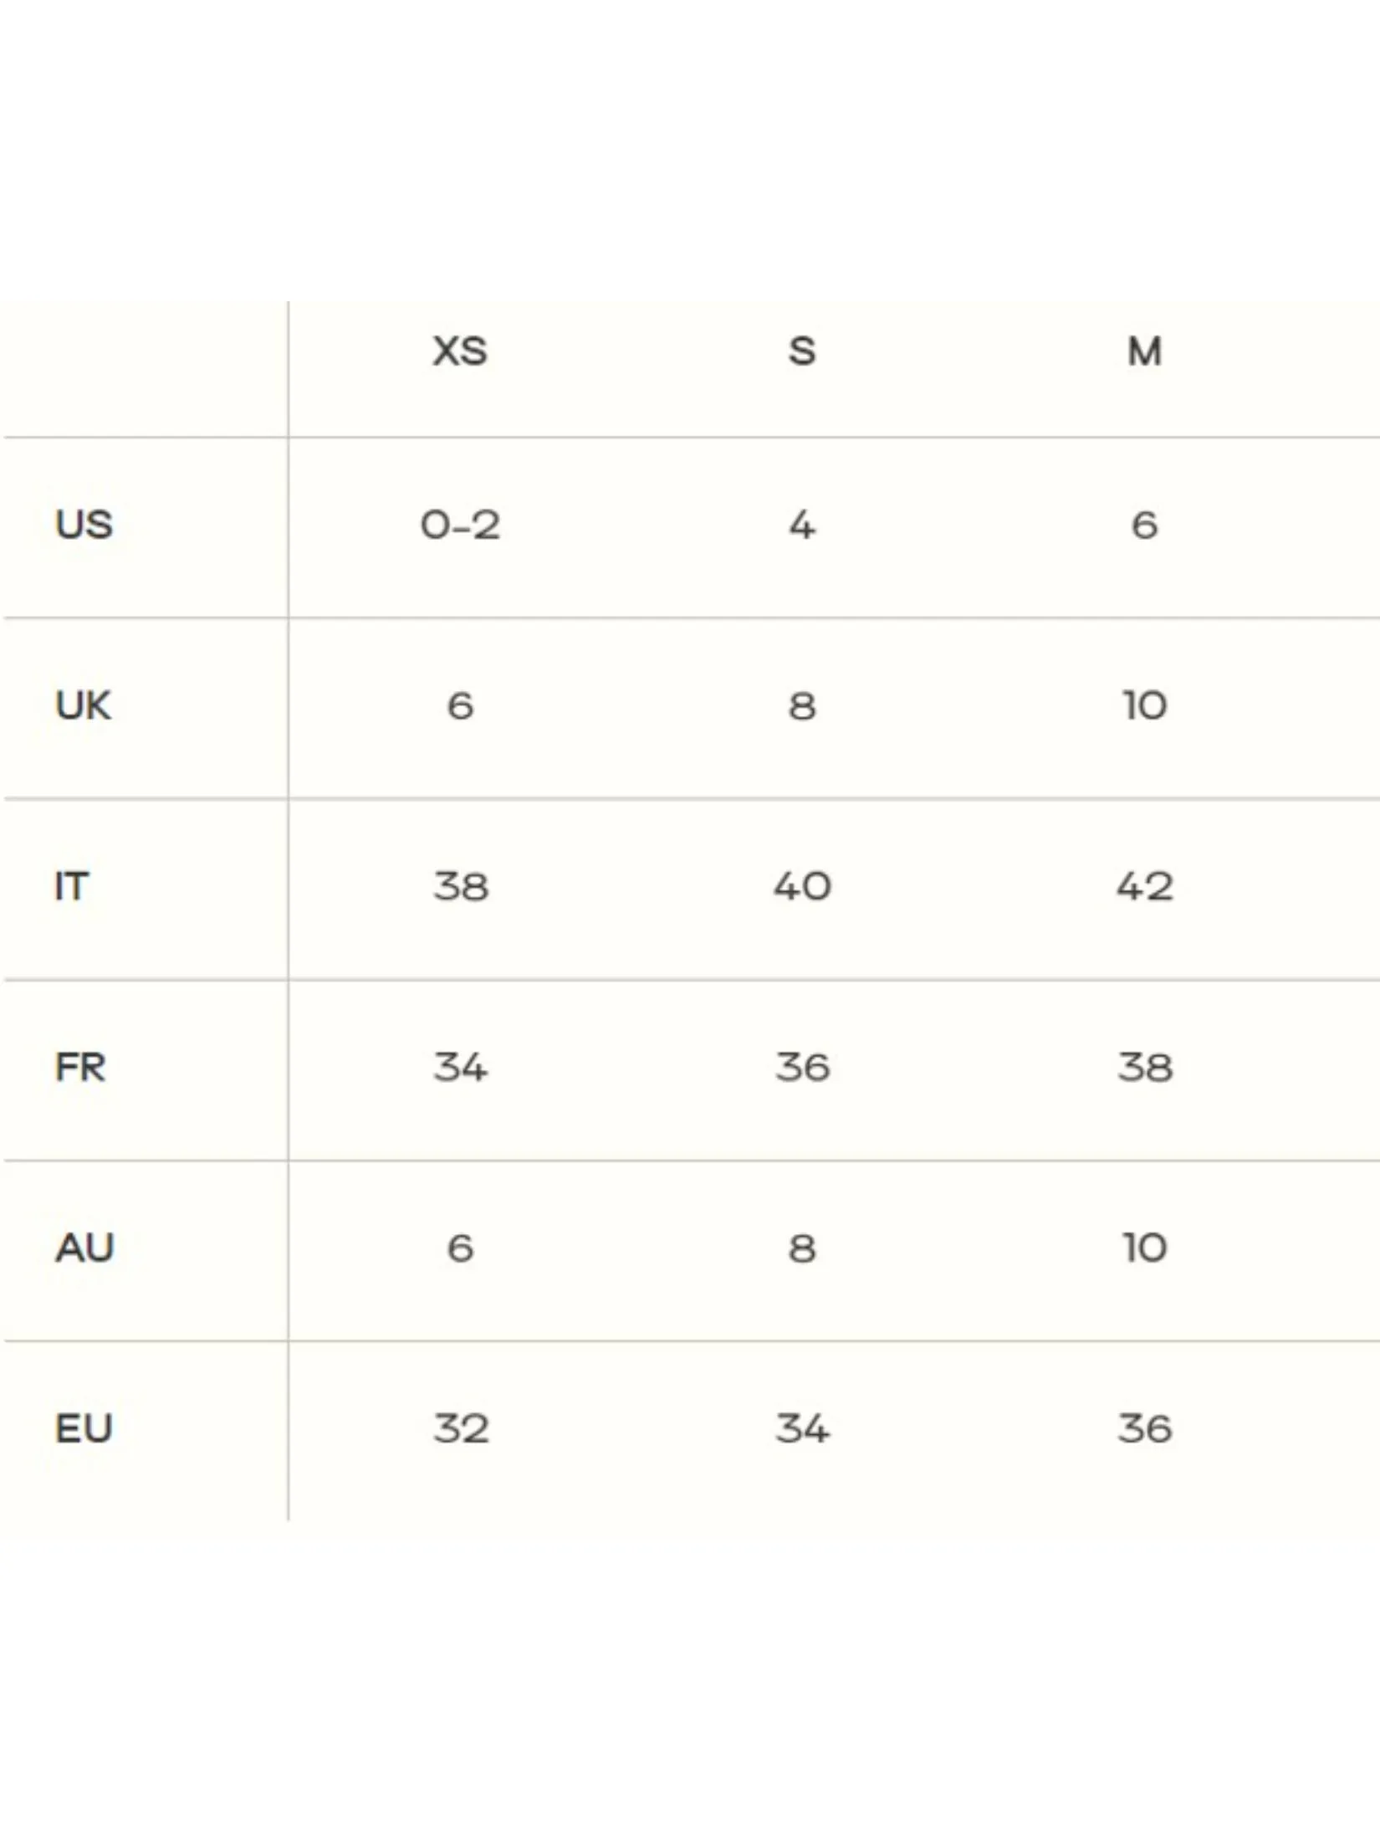Click the S column header
The image size is (1380, 1840).
pyautogui.click(x=802, y=351)
